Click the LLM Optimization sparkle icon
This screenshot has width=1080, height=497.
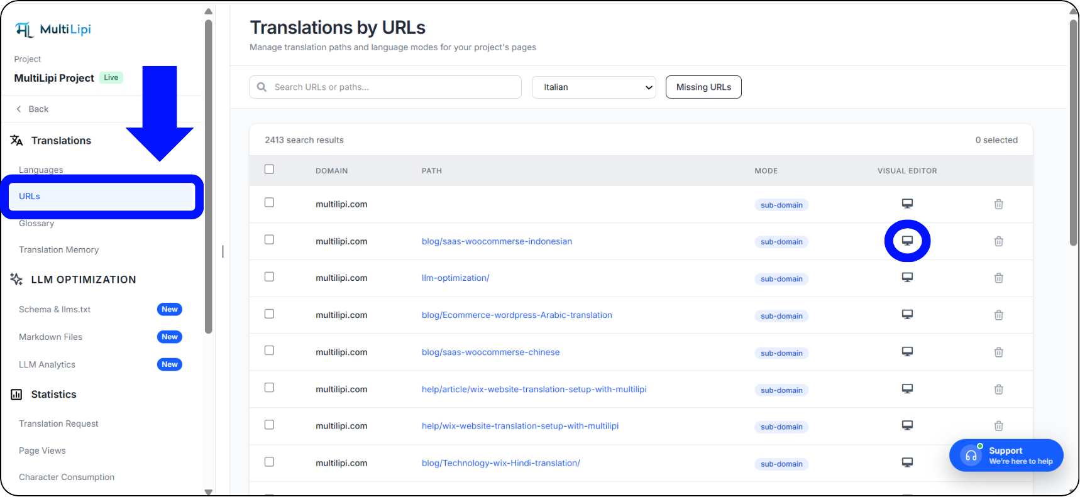(x=17, y=279)
